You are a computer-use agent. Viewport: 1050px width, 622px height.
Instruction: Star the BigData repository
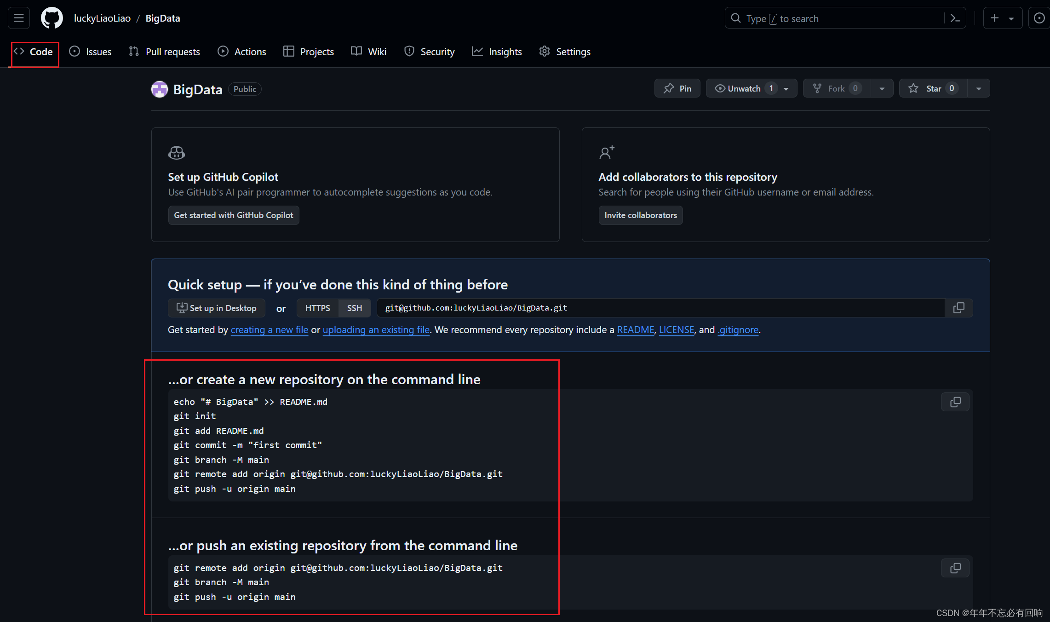coord(933,88)
